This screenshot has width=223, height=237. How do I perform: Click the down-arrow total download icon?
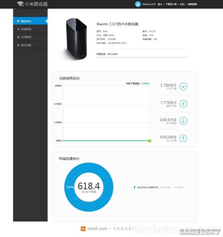point(183,121)
